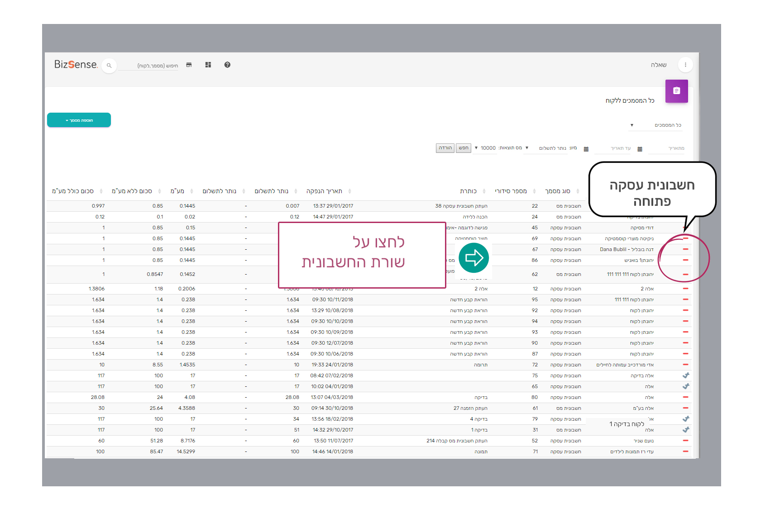Click the magnifier search icon beside BizSense logo

pos(109,66)
